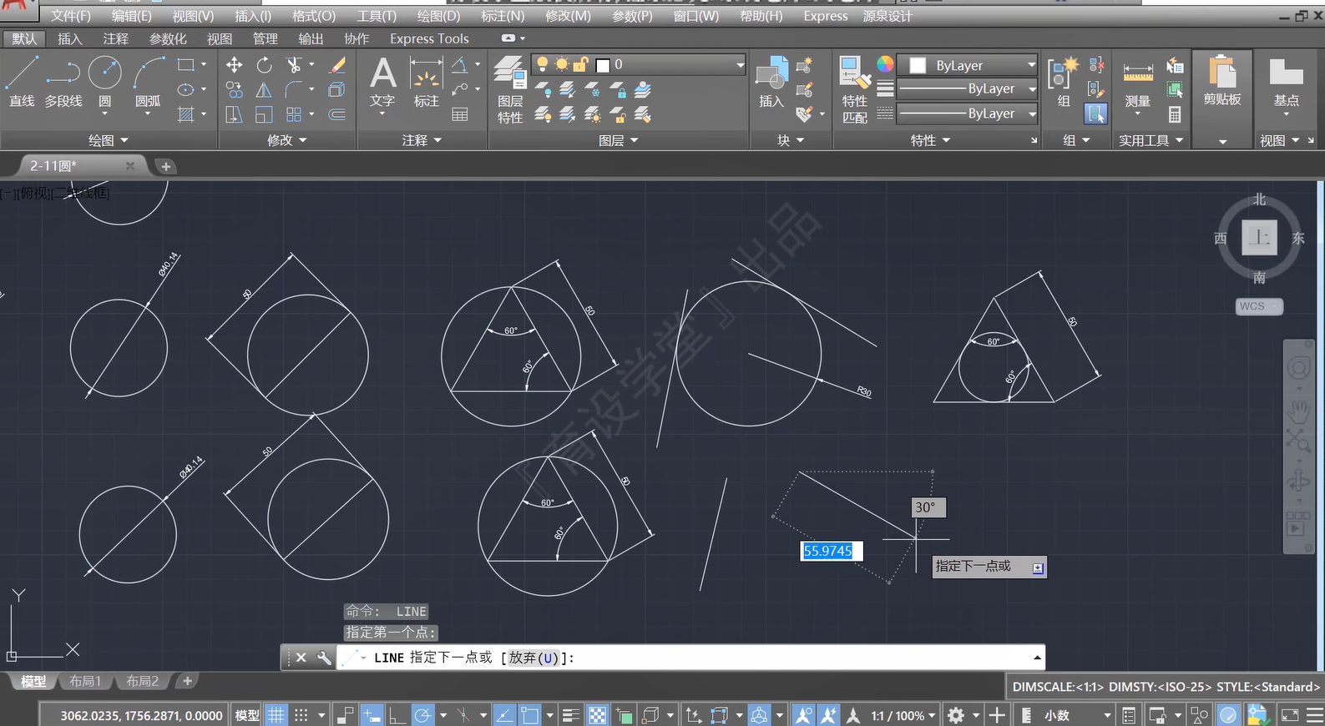
Task: Open the 小数 units dropdown
Action: [x=1078, y=715]
